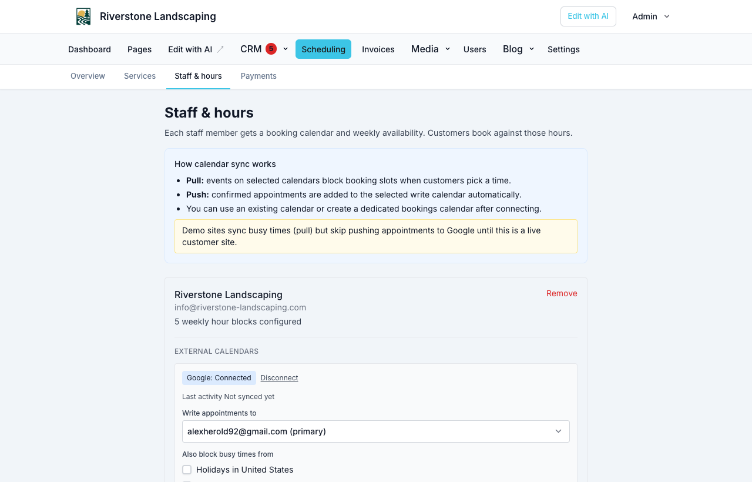Click the 5 weekly hour blocks configured text
Image resolution: width=752 pixels, height=482 pixels.
tap(238, 322)
